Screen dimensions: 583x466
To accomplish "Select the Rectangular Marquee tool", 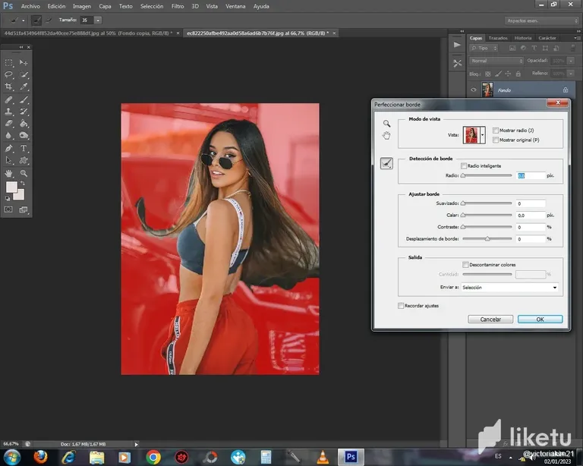I will 8,62.
